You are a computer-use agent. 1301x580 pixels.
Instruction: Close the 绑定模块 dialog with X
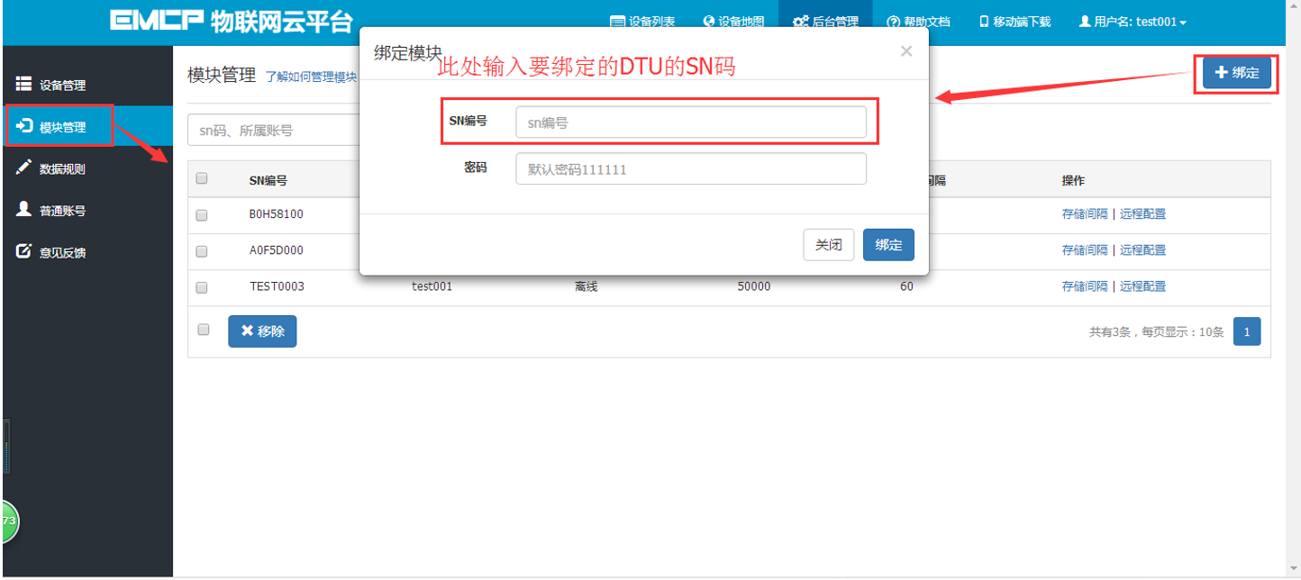[906, 51]
